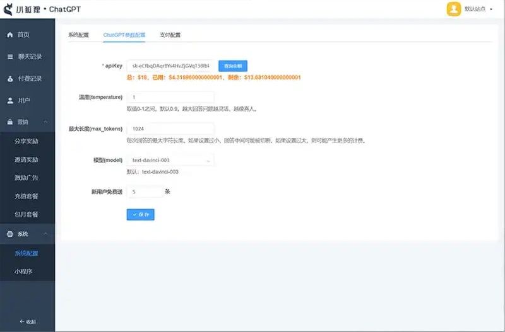Click the list icon beside 聊天记录

point(9,57)
